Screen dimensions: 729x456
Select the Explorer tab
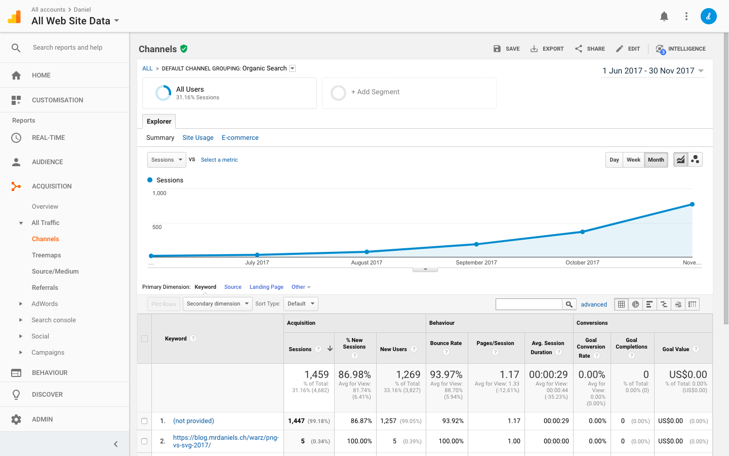159,122
